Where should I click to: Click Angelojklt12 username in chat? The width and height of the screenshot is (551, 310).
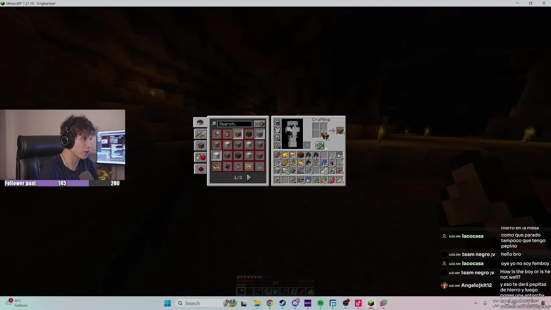click(477, 285)
